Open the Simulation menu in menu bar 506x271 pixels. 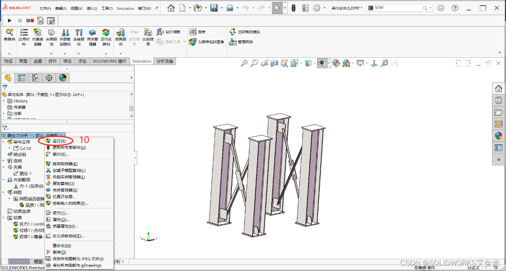[x=125, y=8]
